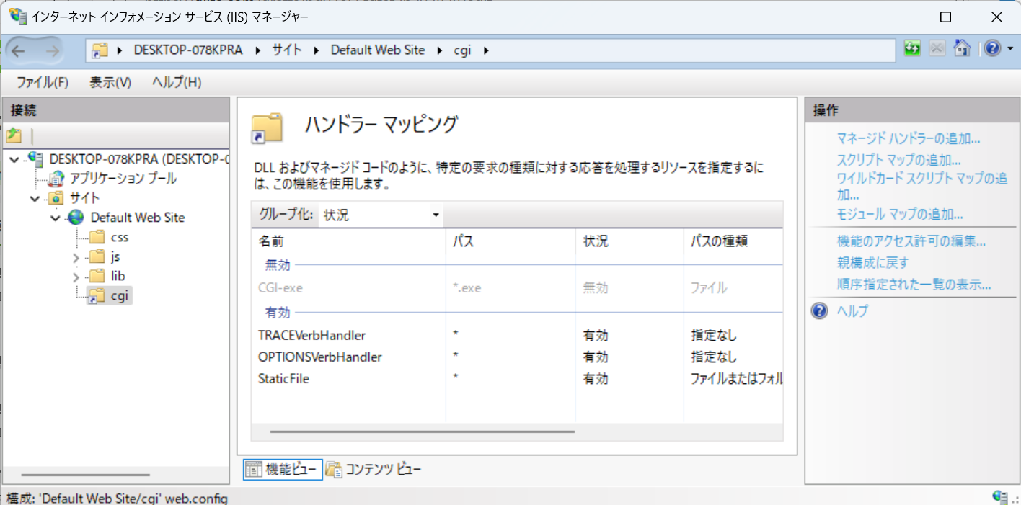Go forward with the navigation arrow

52,50
